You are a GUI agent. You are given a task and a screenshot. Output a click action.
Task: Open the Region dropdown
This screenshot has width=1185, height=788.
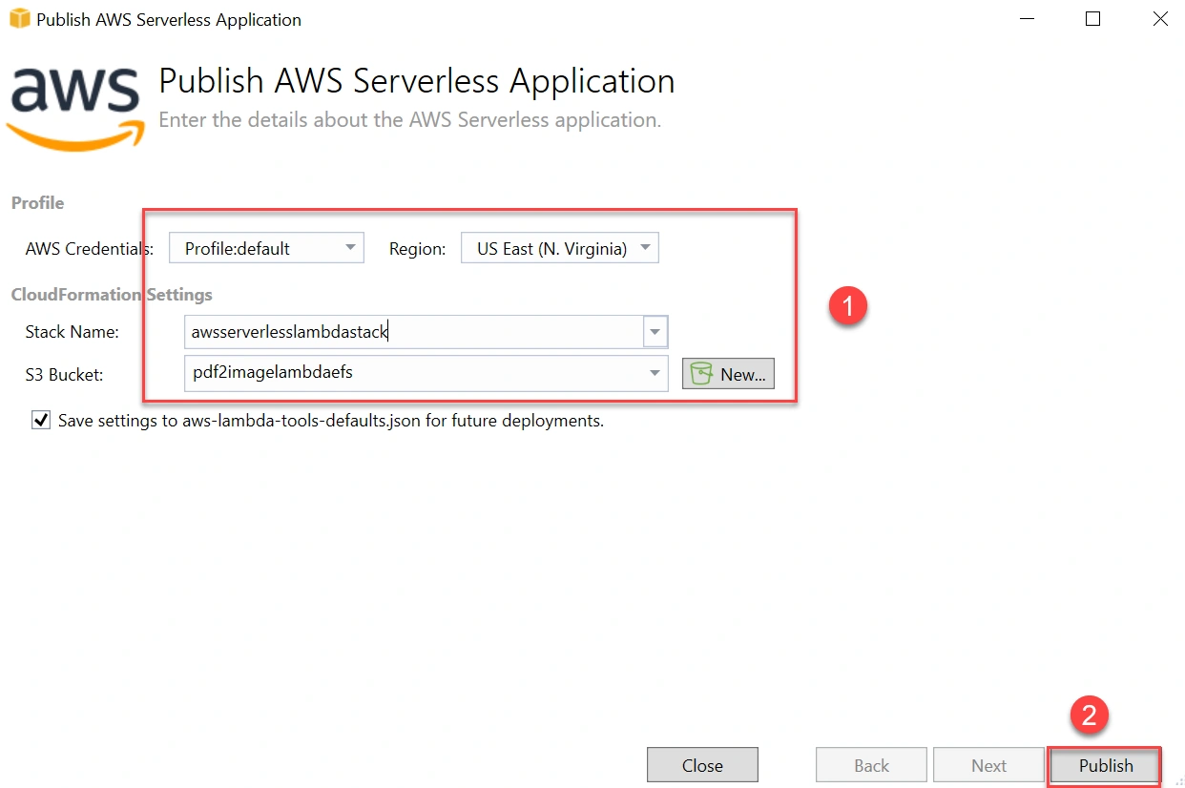[559, 248]
